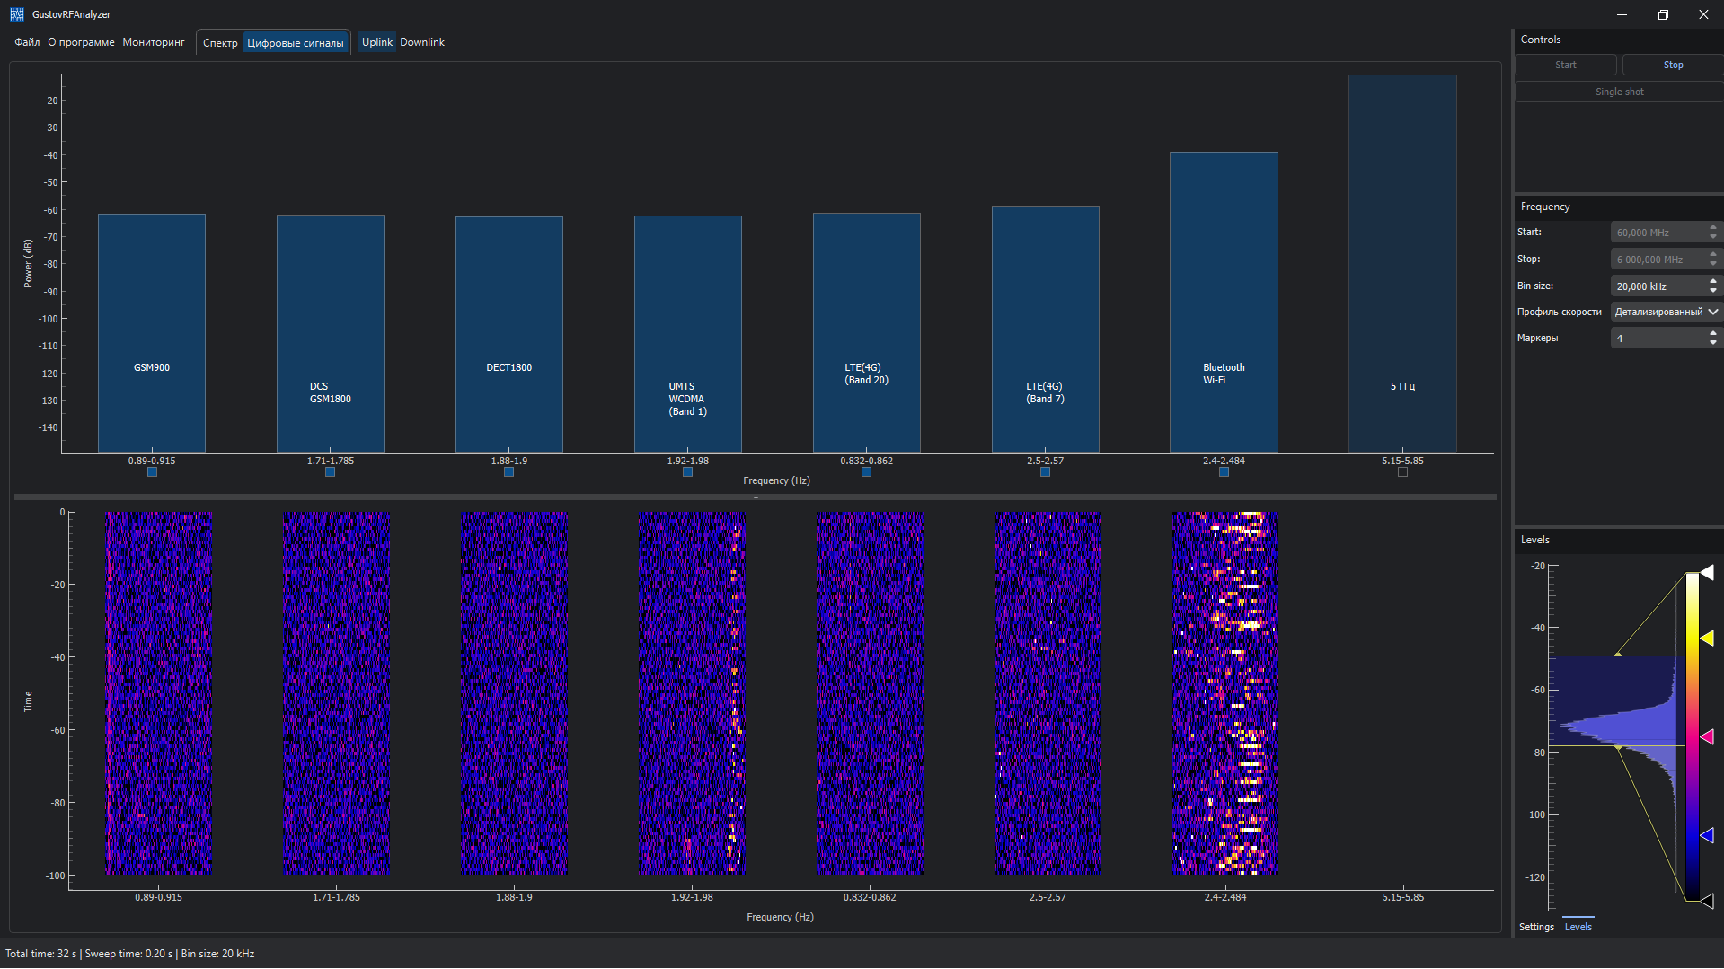The width and height of the screenshot is (1724, 969).
Task: Open the Settings tab in Levels panel
Action: 1536,927
